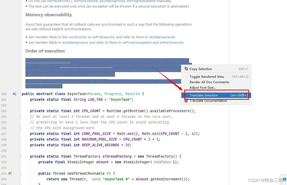Click the 'Order of execution' heading
287x185 pixels.
click(45, 51)
